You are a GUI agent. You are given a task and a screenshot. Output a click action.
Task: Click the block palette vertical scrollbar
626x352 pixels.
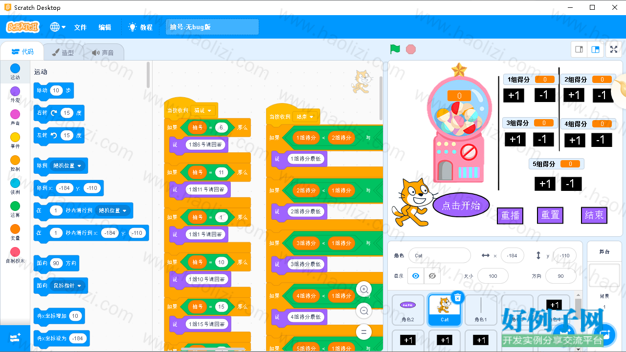pyautogui.click(x=148, y=75)
